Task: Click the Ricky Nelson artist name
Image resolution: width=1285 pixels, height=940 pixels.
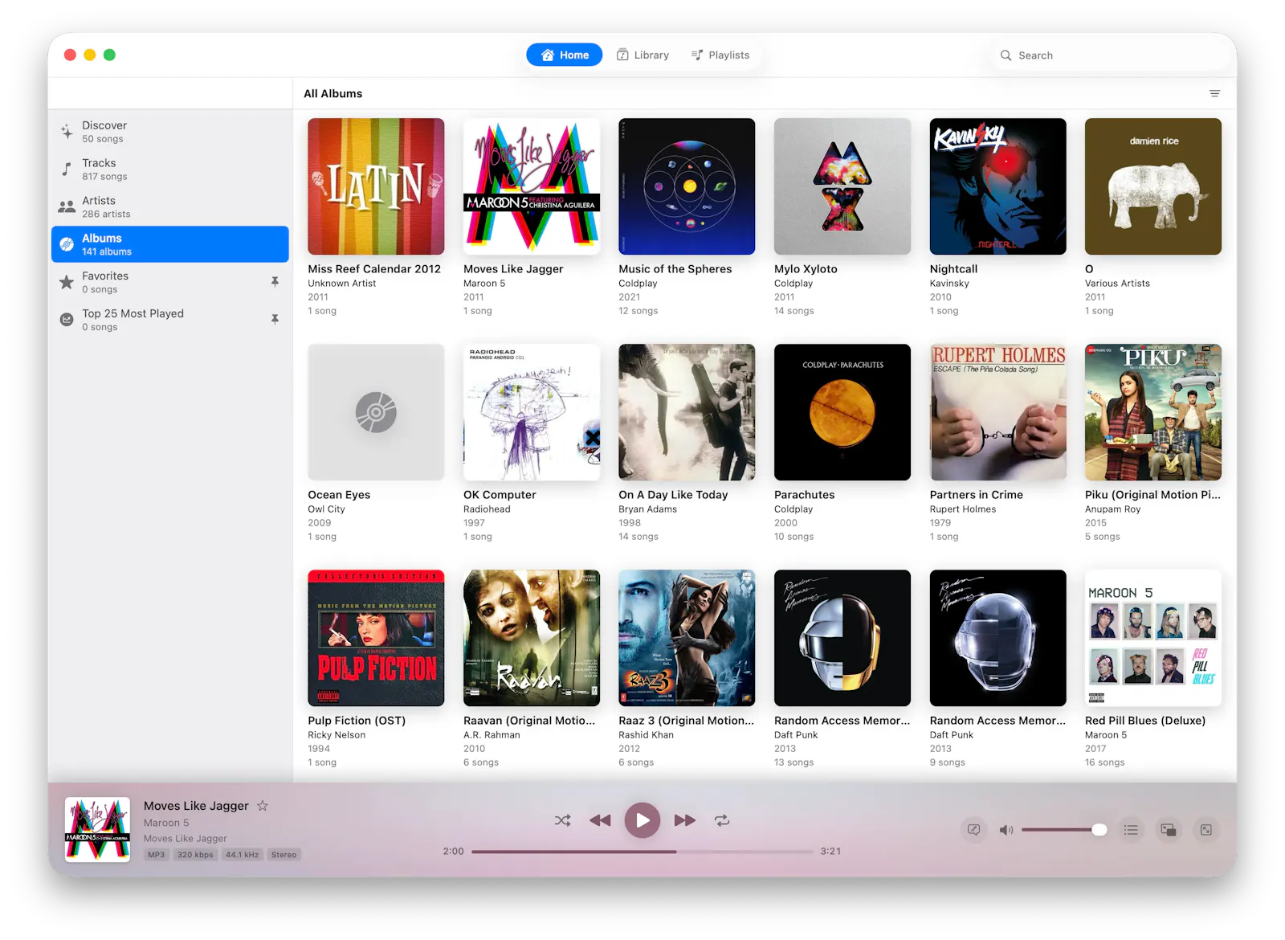Action: point(337,735)
